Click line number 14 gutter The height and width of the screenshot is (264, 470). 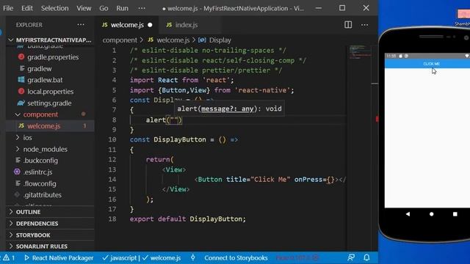112,179
